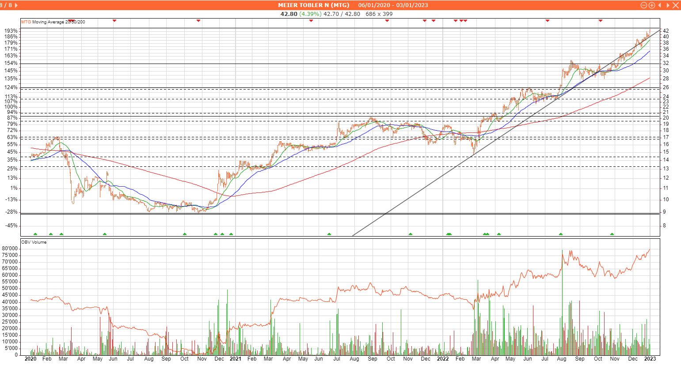Select green signal marker below October 2020

(x=185, y=234)
